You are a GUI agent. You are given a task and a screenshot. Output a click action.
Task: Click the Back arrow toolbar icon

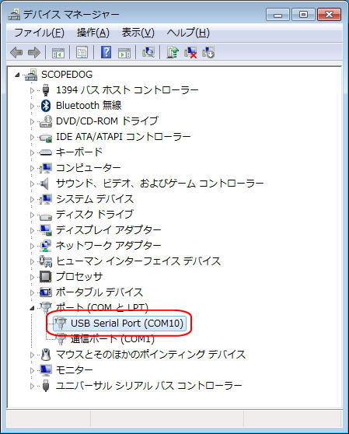pyautogui.click(x=16, y=52)
